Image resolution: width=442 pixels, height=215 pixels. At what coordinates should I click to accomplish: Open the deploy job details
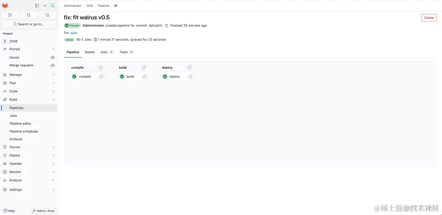point(174,76)
